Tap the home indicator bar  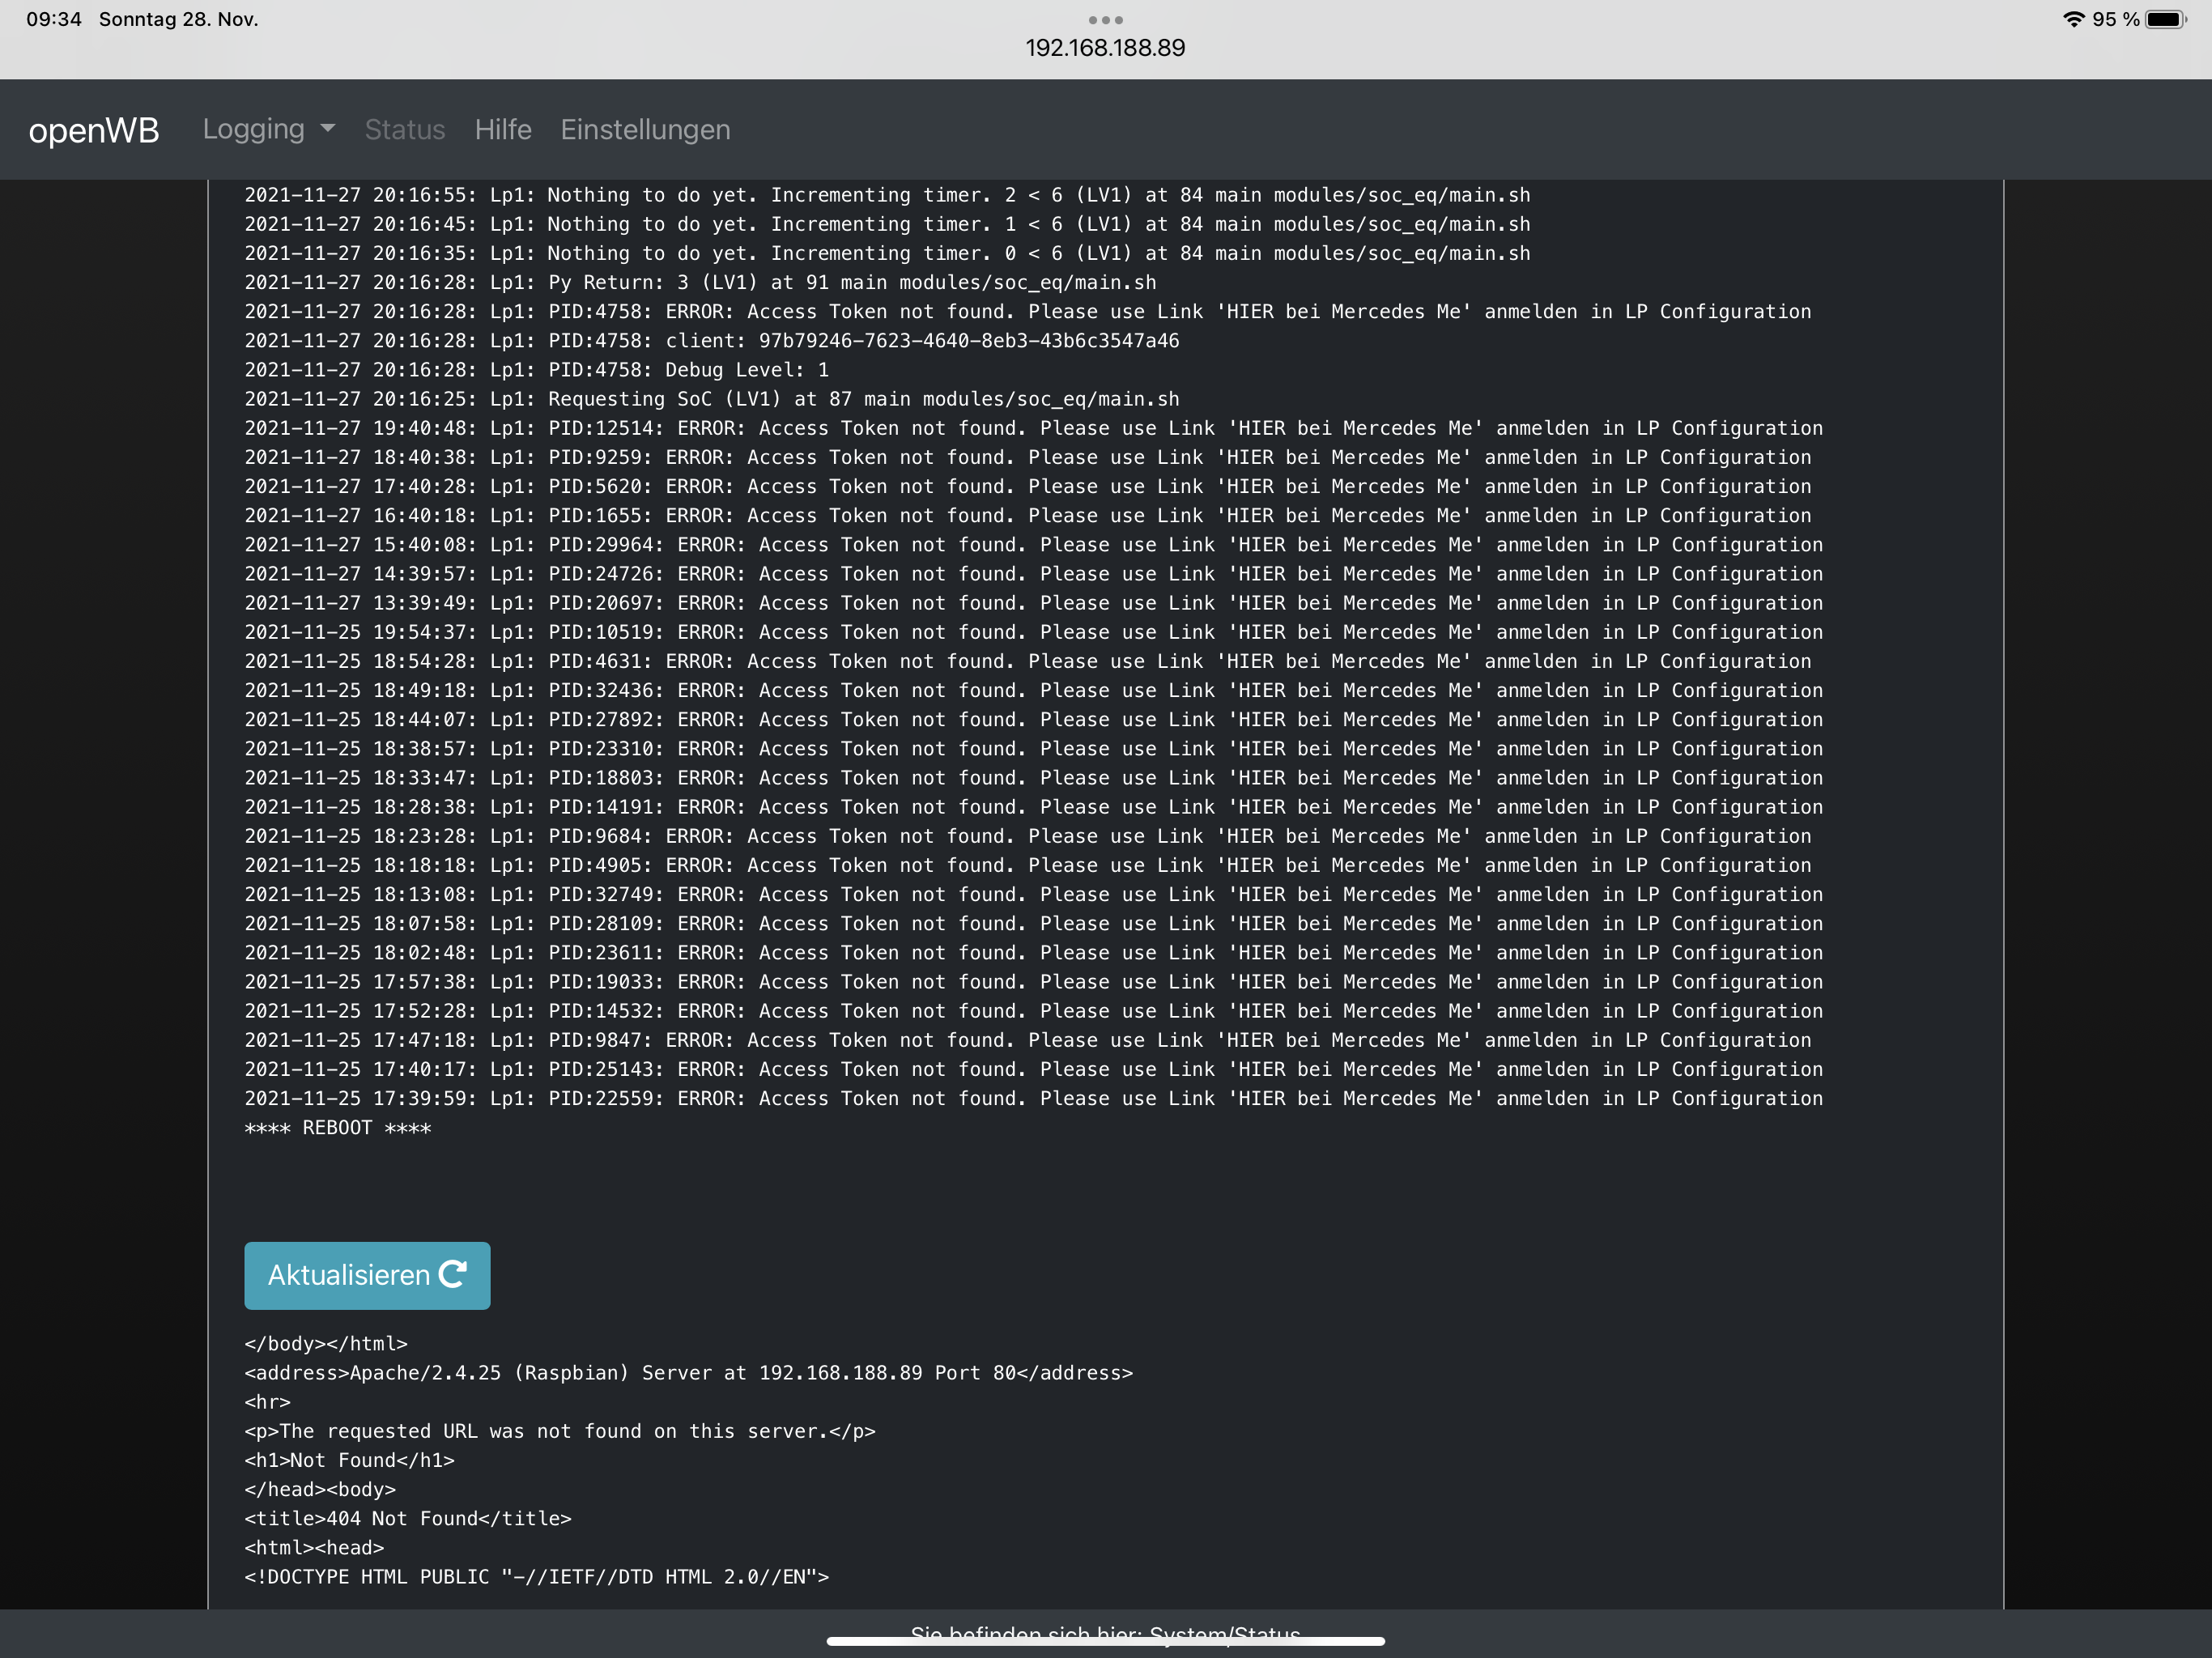(x=1105, y=1641)
